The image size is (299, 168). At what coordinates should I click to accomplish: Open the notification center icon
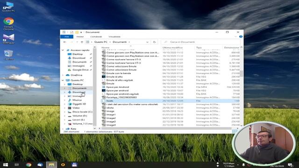tap(290, 165)
